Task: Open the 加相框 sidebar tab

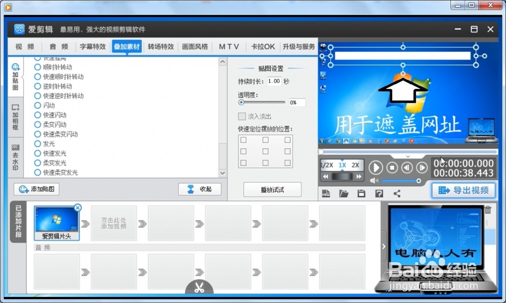Action: [x=16, y=117]
